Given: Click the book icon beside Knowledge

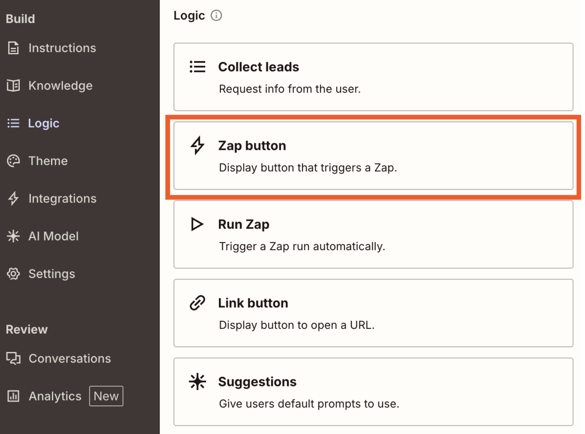Looking at the screenshot, I should (13, 85).
